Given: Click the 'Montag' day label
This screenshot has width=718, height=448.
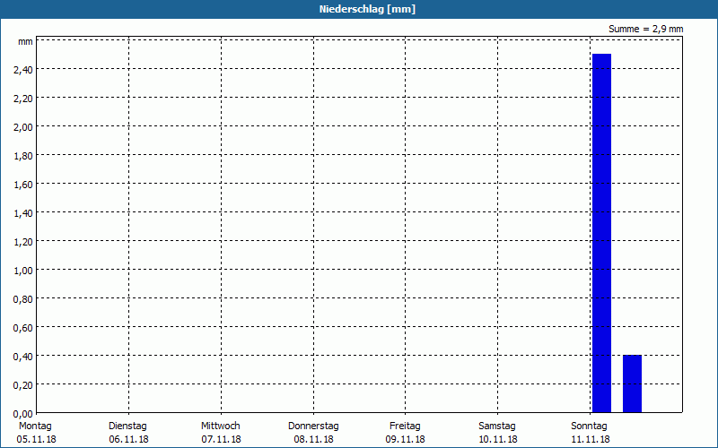Looking at the screenshot, I should point(35,426).
